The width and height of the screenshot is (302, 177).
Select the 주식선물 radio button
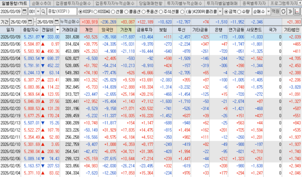point(161,12)
